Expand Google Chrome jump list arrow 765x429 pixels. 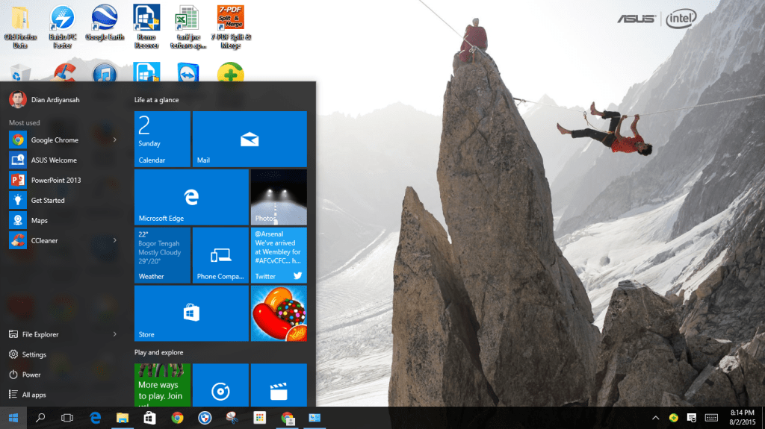(114, 140)
